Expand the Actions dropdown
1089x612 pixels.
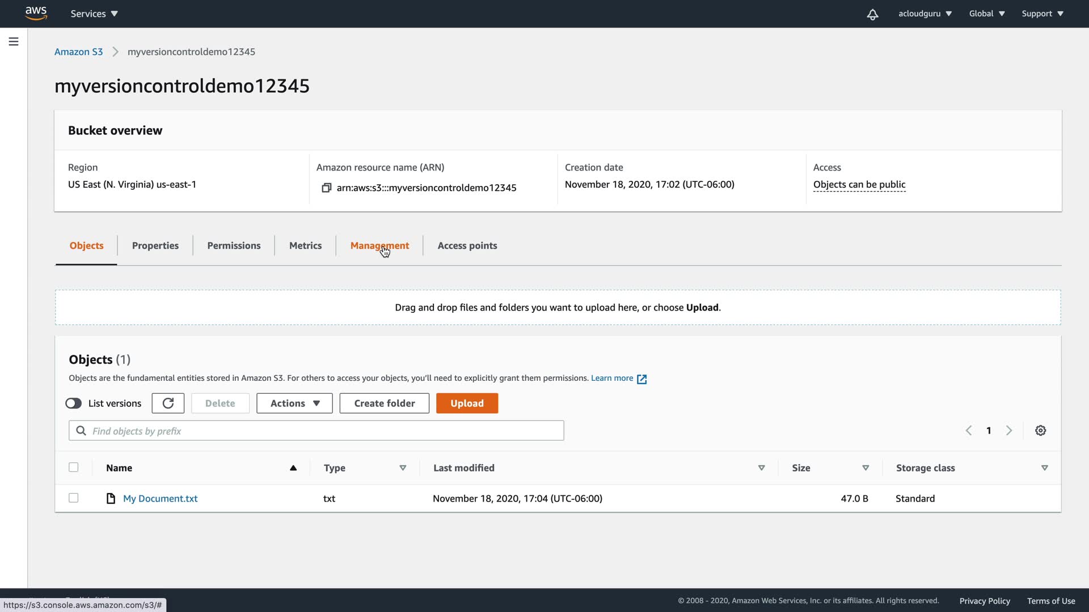click(x=294, y=403)
